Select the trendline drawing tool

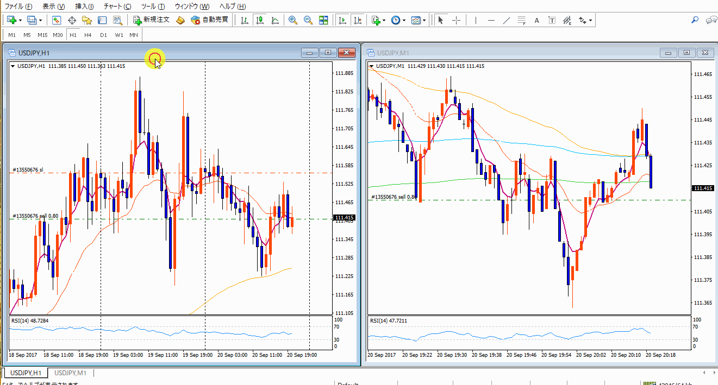click(507, 20)
